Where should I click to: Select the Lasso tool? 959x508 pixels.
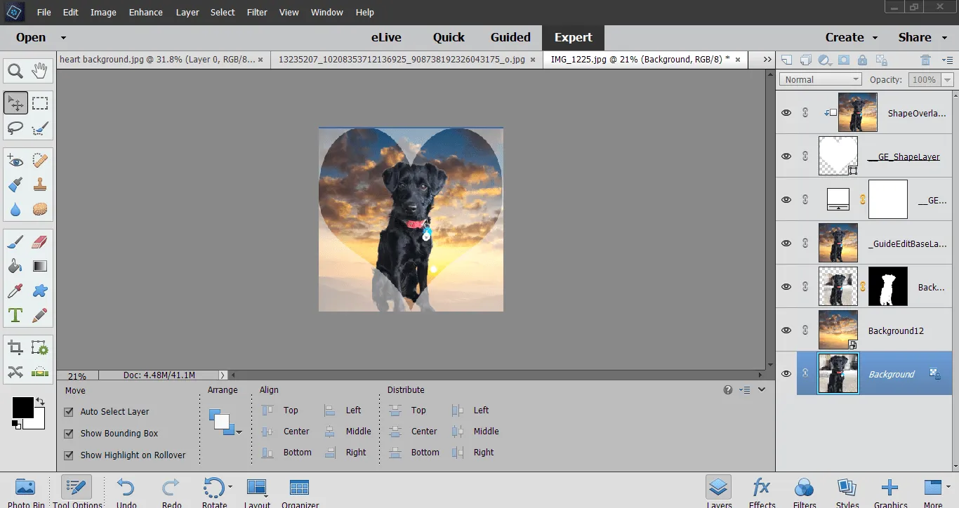tap(15, 128)
